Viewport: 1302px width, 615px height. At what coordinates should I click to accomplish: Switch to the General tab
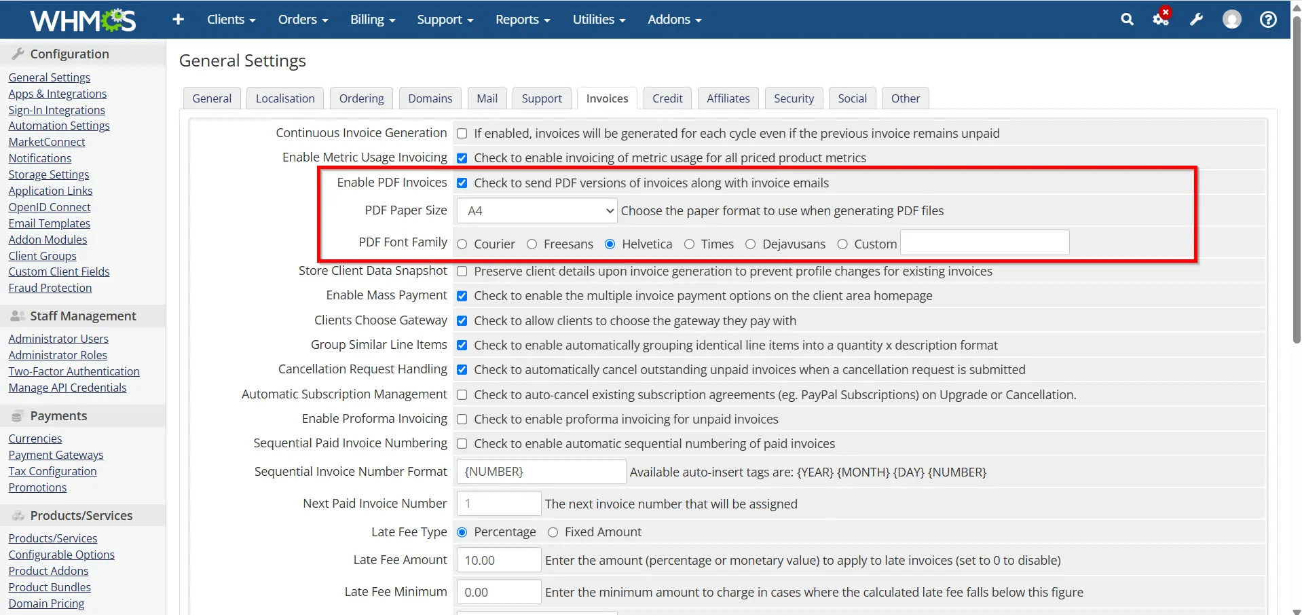point(212,98)
